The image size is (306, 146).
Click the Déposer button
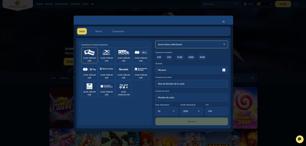click(x=192, y=121)
